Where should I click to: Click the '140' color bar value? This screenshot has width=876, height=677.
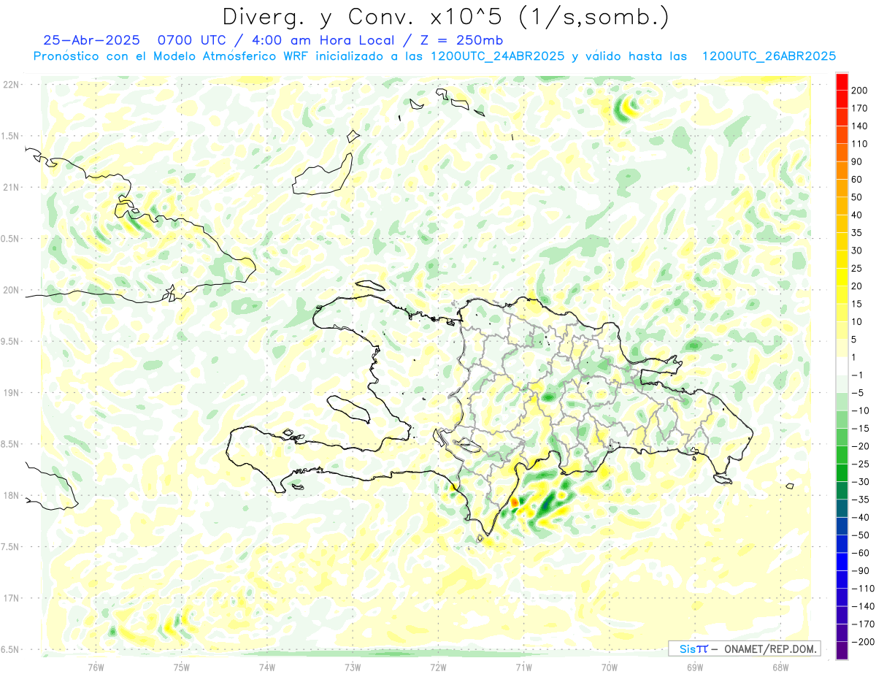(x=861, y=126)
